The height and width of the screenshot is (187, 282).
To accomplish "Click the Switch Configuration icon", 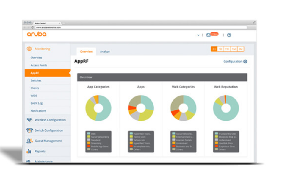I will (x=29, y=130).
